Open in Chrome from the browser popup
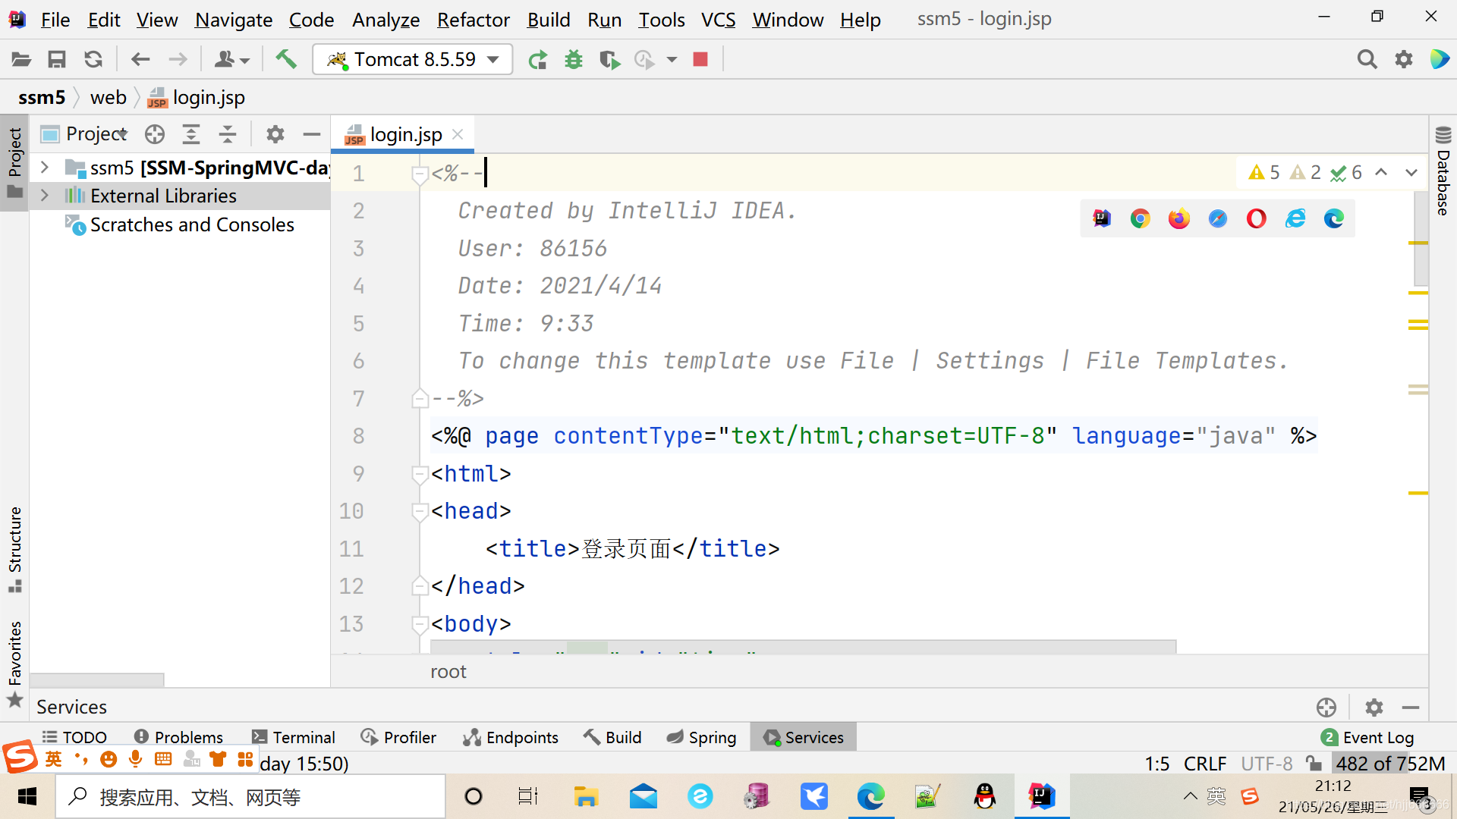Viewport: 1457px width, 819px height. tap(1140, 218)
